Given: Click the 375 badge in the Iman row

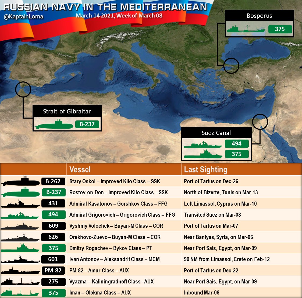Looking at the screenshot, I should 54,293.
